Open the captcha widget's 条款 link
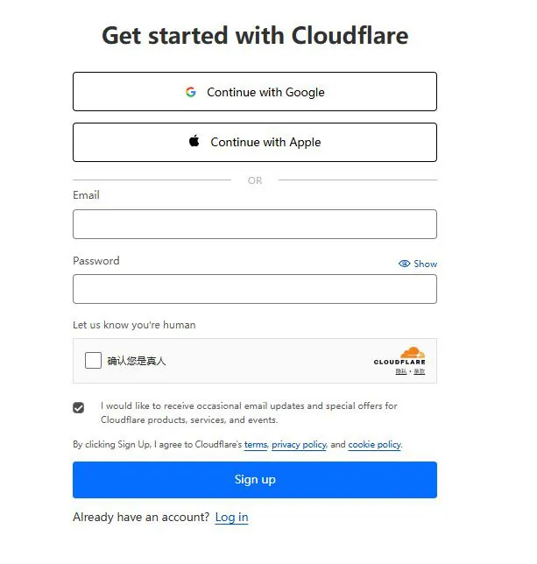This screenshot has width=537, height=564. [x=420, y=371]
